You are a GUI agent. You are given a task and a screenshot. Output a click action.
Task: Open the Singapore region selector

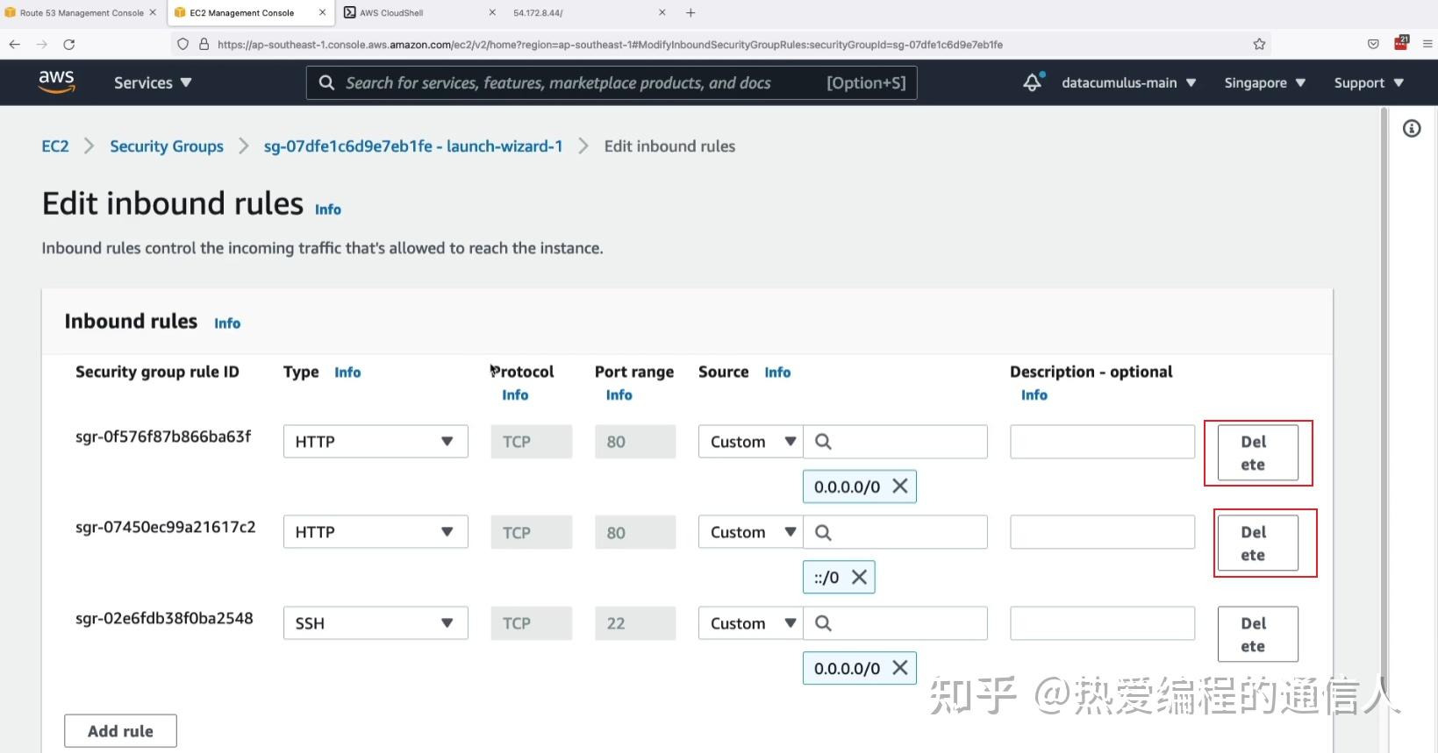[x=1264, y=82]
